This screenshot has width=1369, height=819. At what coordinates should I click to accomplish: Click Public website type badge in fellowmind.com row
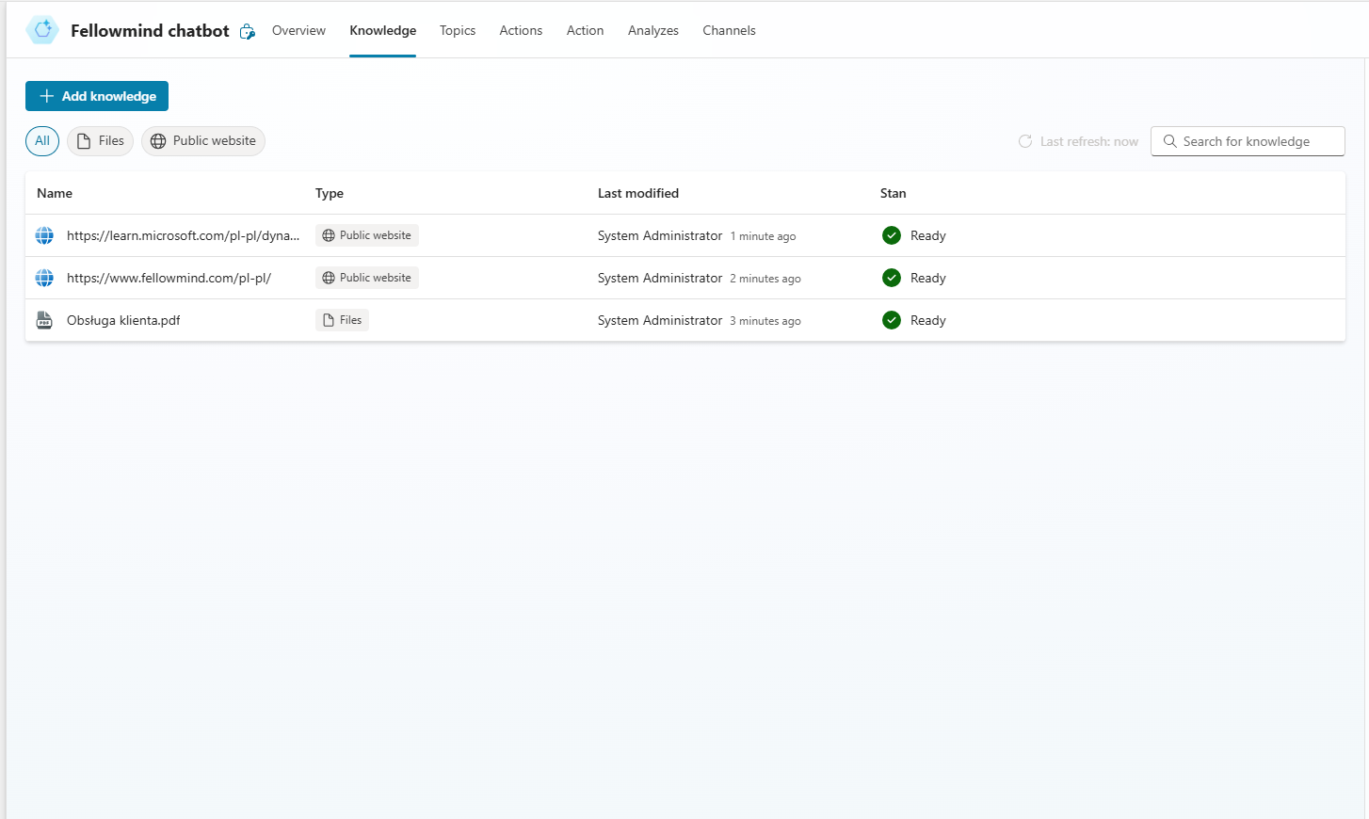367,278
